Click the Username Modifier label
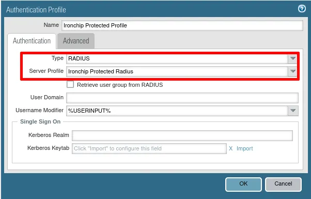311x199 pixels. click(39, 110)
